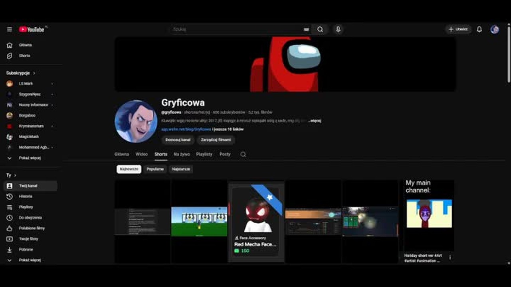Open account avatar menu
Screen dimensions: 511x287
coord(495,29)
